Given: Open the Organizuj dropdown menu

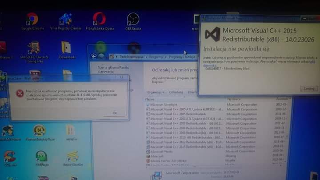Looking at the screenshot, I should (x=155, y=92).
